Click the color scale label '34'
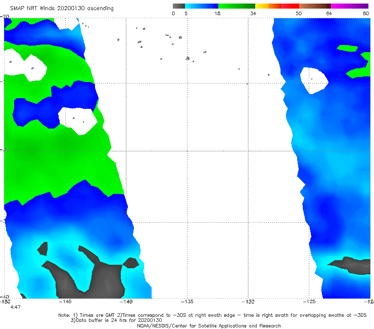Screen dimensions: 374x329 [x=253, y=14]
